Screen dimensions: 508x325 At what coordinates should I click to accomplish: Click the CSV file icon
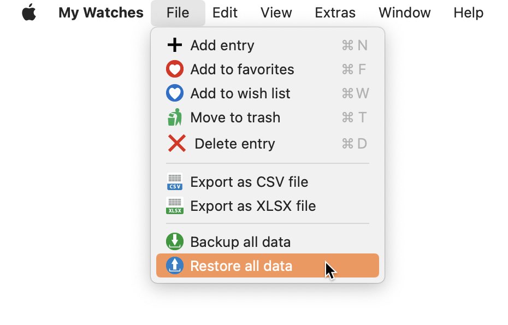pos(175,182)
